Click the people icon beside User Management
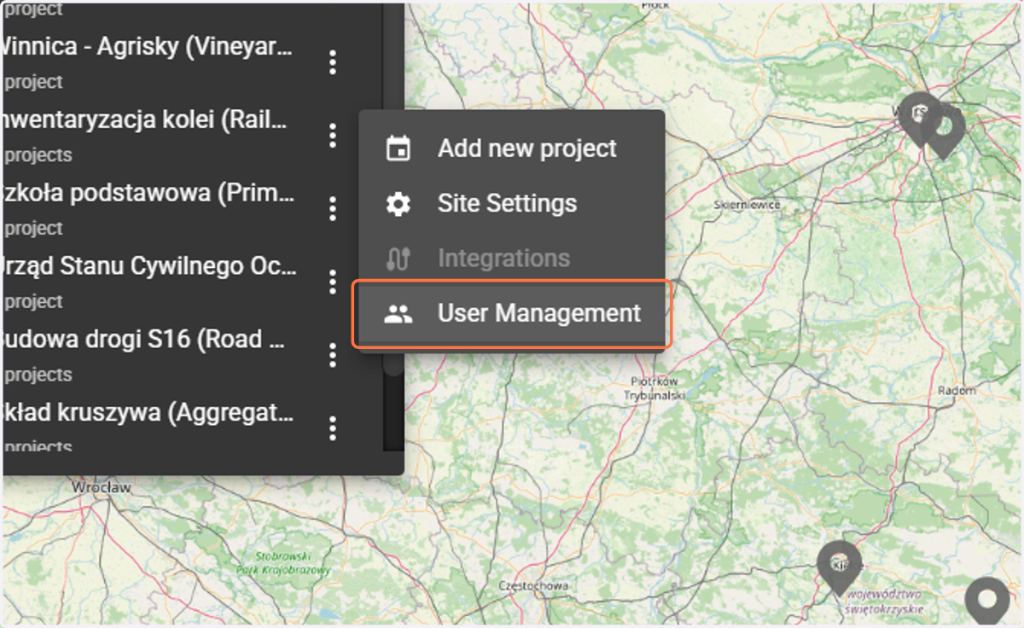The width and height of the screenshot is (1024, 628). point(398,313)
